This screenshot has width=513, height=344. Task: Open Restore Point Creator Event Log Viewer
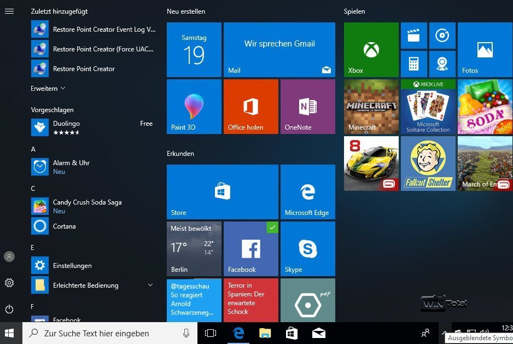click(x=93, y=29)
